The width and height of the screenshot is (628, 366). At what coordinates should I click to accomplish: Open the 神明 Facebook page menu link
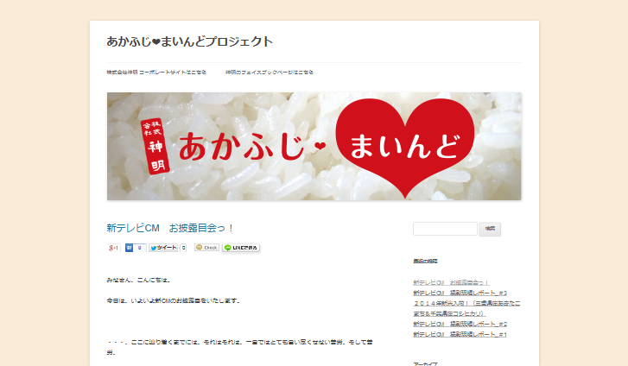click(270, 73)
